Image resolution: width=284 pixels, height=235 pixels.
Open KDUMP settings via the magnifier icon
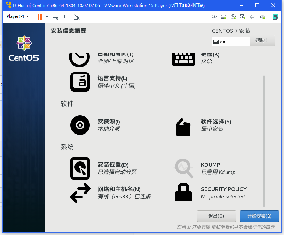point(183,168)
